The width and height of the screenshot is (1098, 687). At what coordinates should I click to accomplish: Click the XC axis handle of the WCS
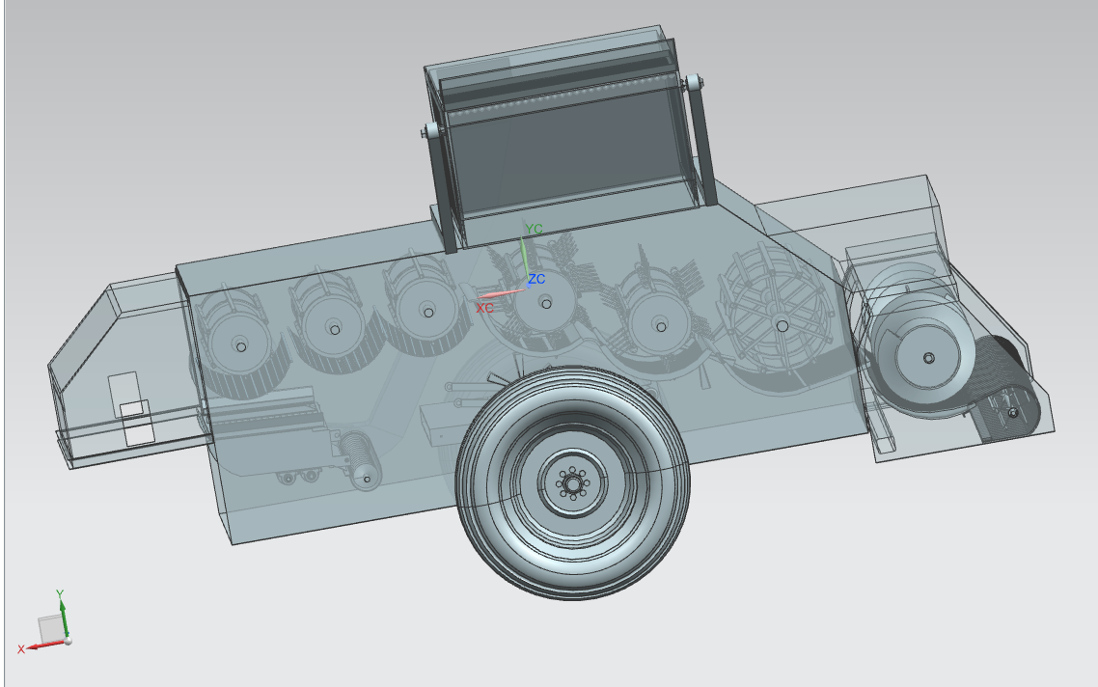(500, 294)
